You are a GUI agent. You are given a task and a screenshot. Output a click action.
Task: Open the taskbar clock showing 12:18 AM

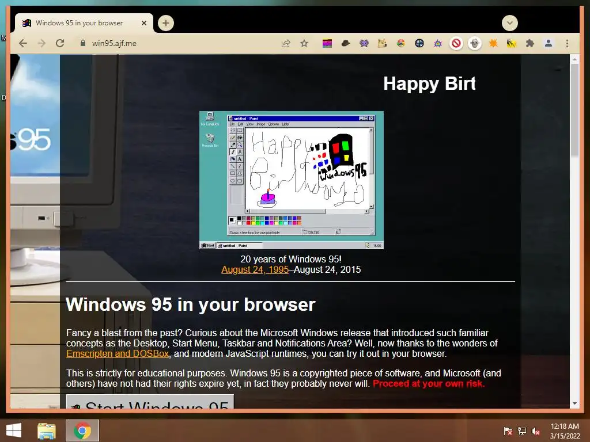565,431
